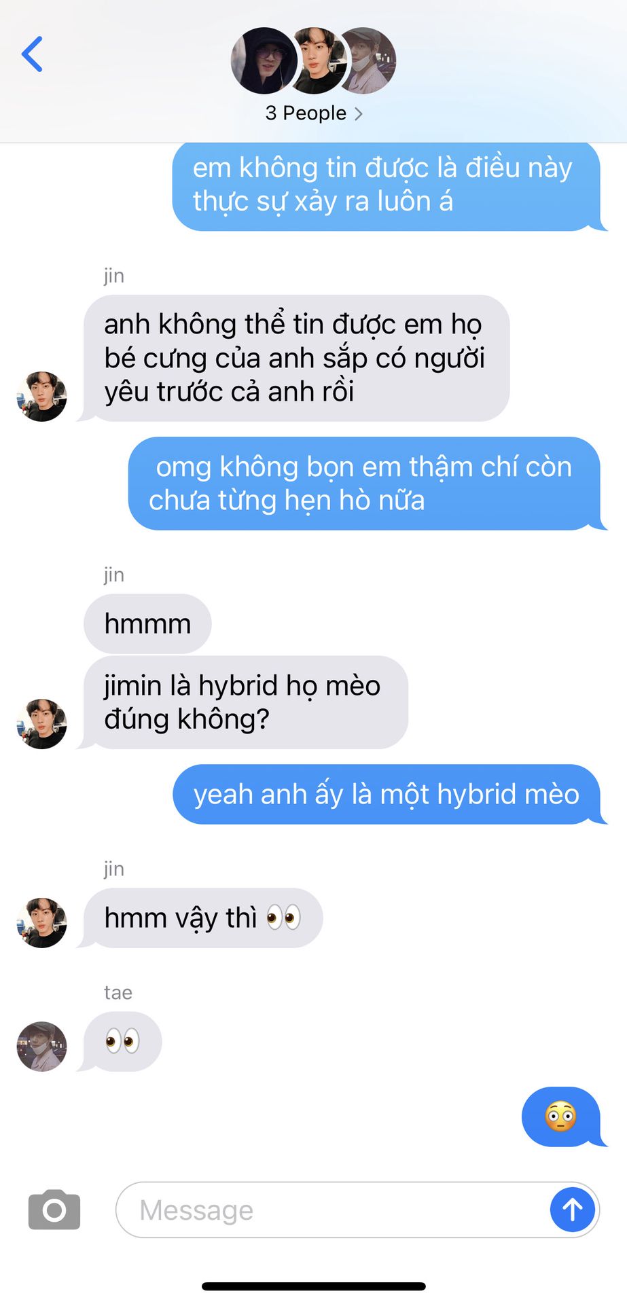Expand the 3 People group details chevron
This screenshot has width=627, height=1304.
pyautogui.click(x=359, y=113)
